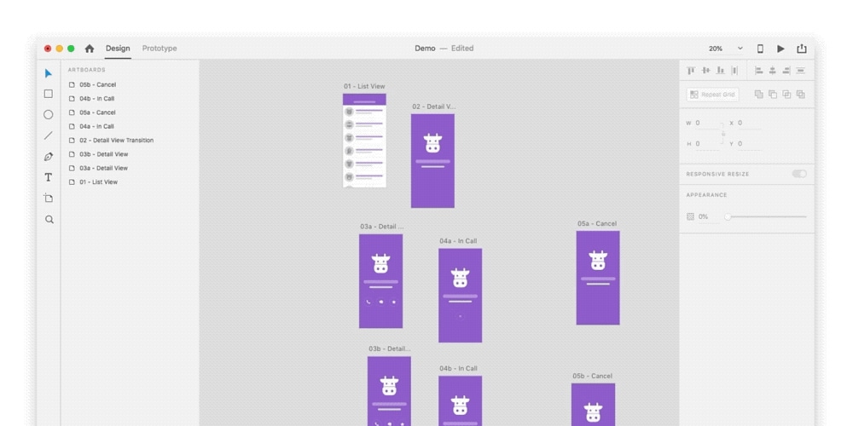The height and width of the screenshot is (426, 853).
Task: Apply Exclude Overlap boolean operation
Action: [x=800, y=95]
